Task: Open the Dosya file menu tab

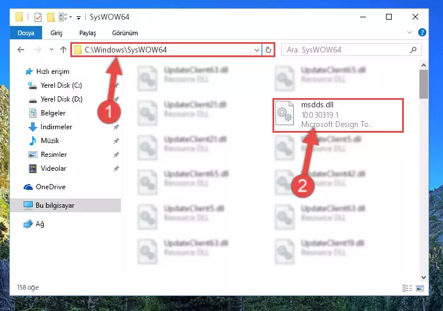Action: [26, 33]
